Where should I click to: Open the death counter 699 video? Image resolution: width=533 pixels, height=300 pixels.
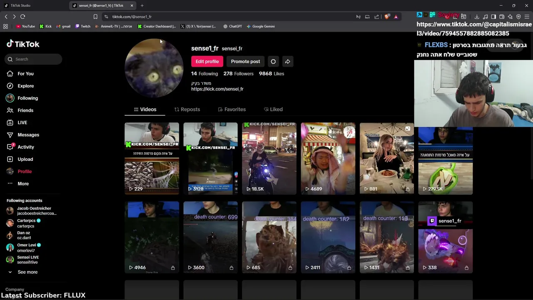click(x=210, y=237)
